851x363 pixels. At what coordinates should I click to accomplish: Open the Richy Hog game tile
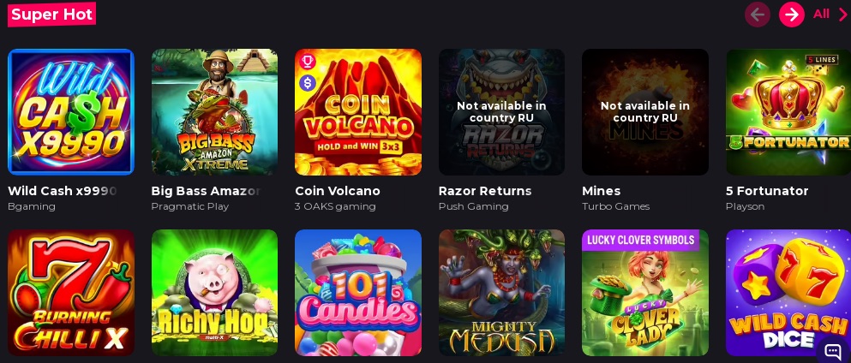[214, 293]
